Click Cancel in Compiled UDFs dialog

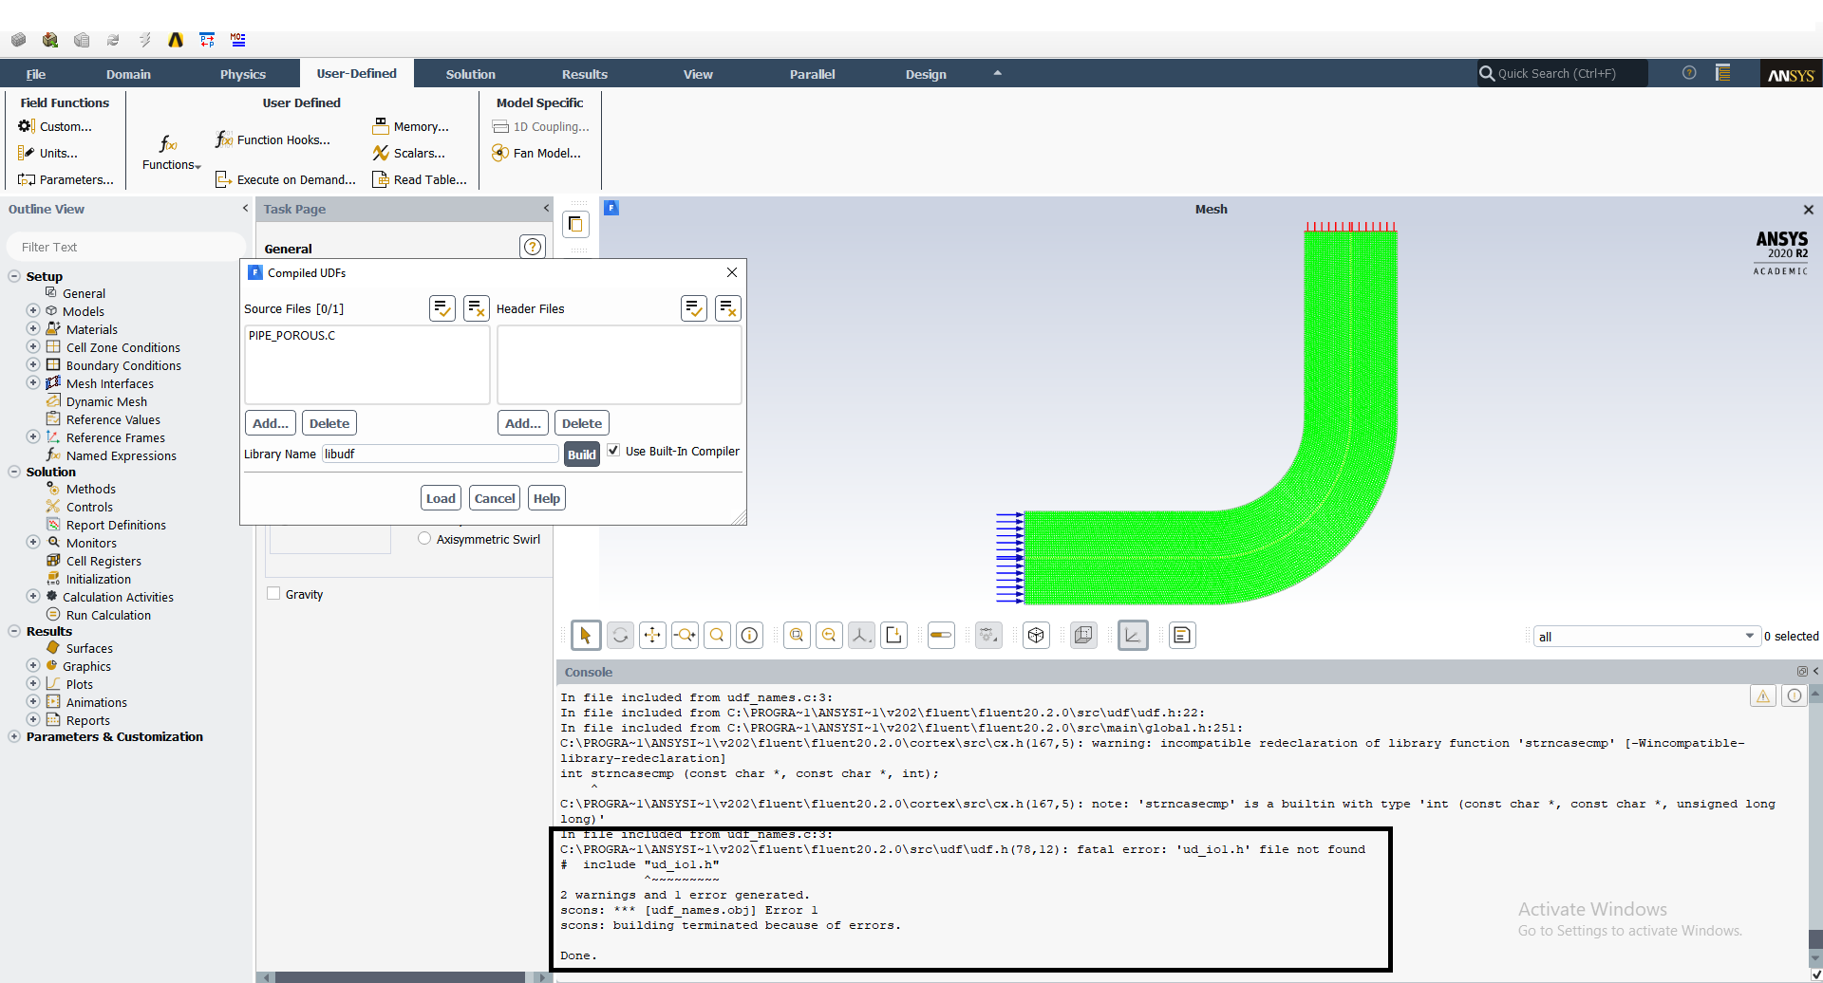(x=495, y=498)
